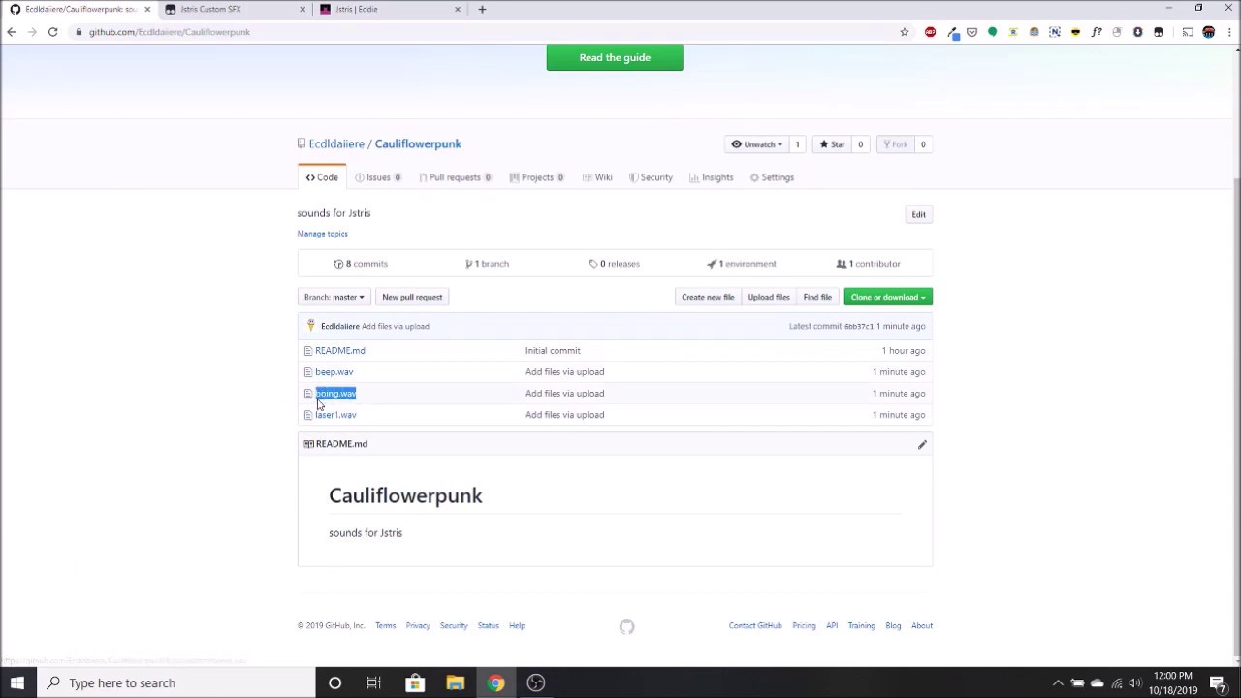
Task: View the 1 contributor listing
Action: [x=869, y=264]
